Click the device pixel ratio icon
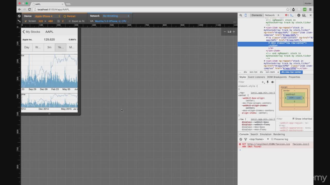 click(x=59, y=21)
